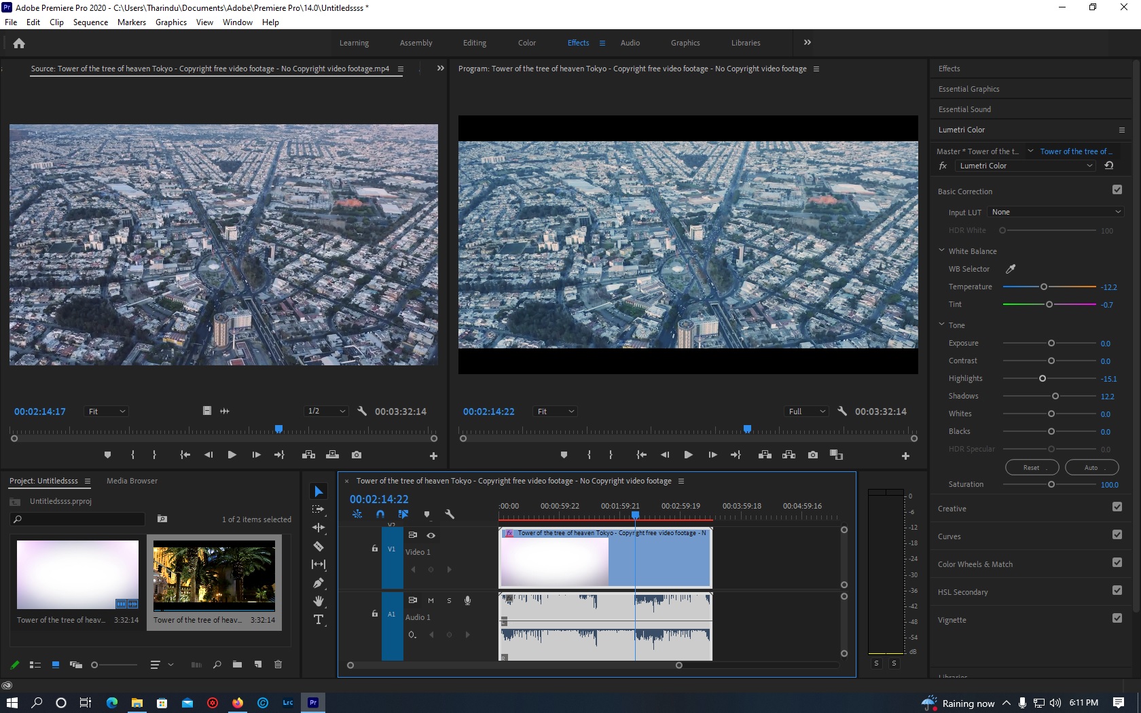Open the Input LUT dropdown
1141x713 pixels.
1055,212
